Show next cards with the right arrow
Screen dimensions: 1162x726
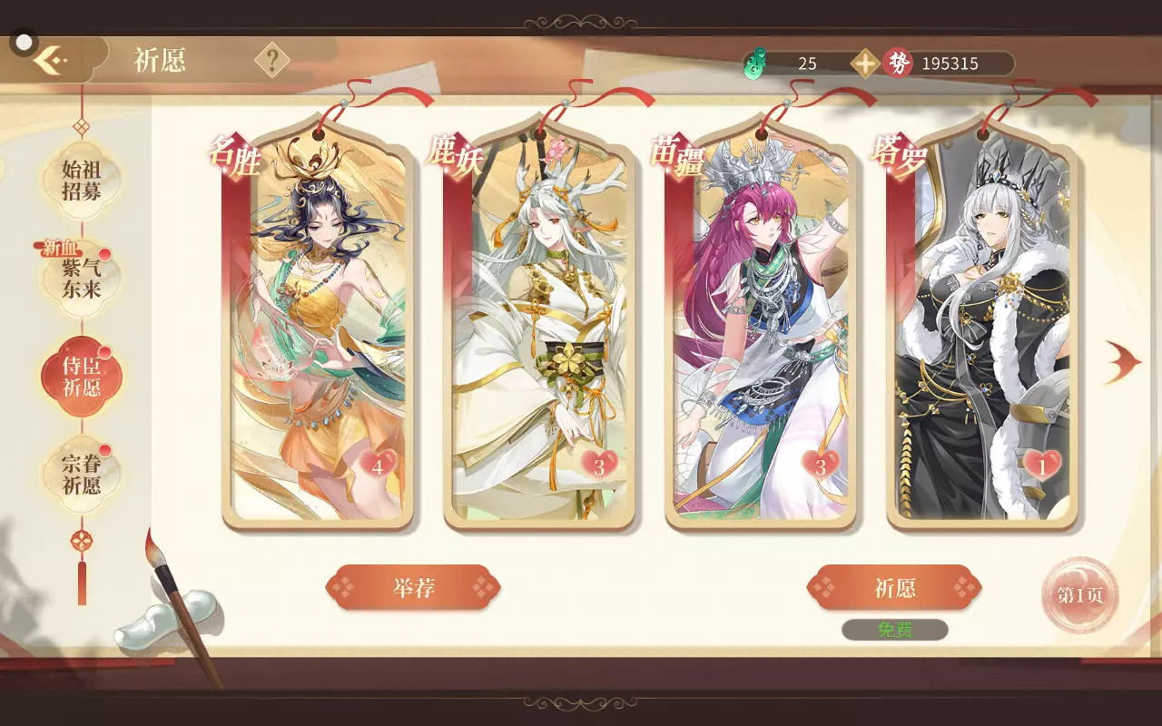(x=1124, y=362)
